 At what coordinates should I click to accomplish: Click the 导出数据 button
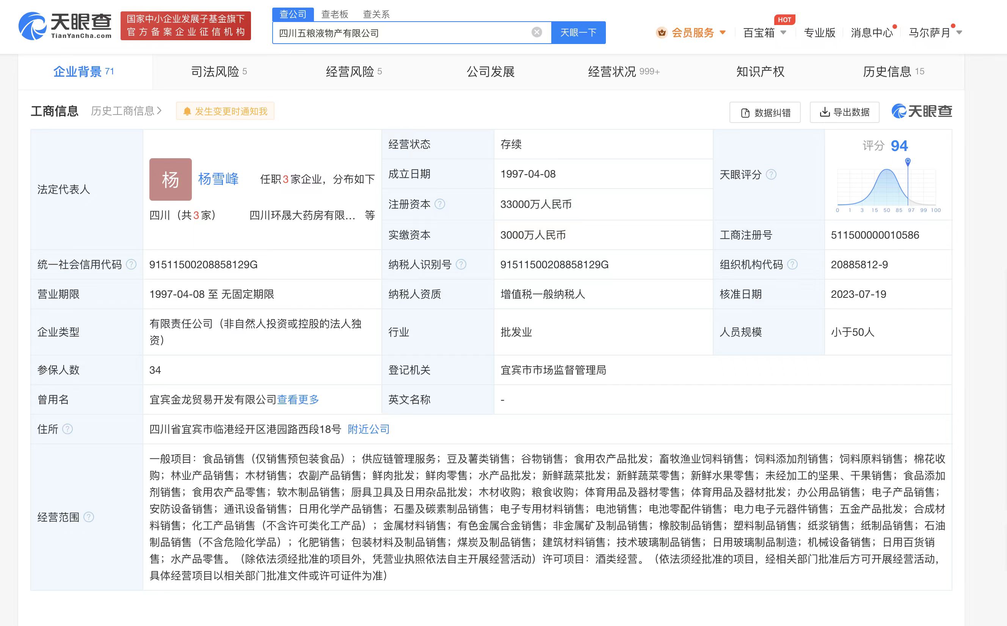point(844,112)
